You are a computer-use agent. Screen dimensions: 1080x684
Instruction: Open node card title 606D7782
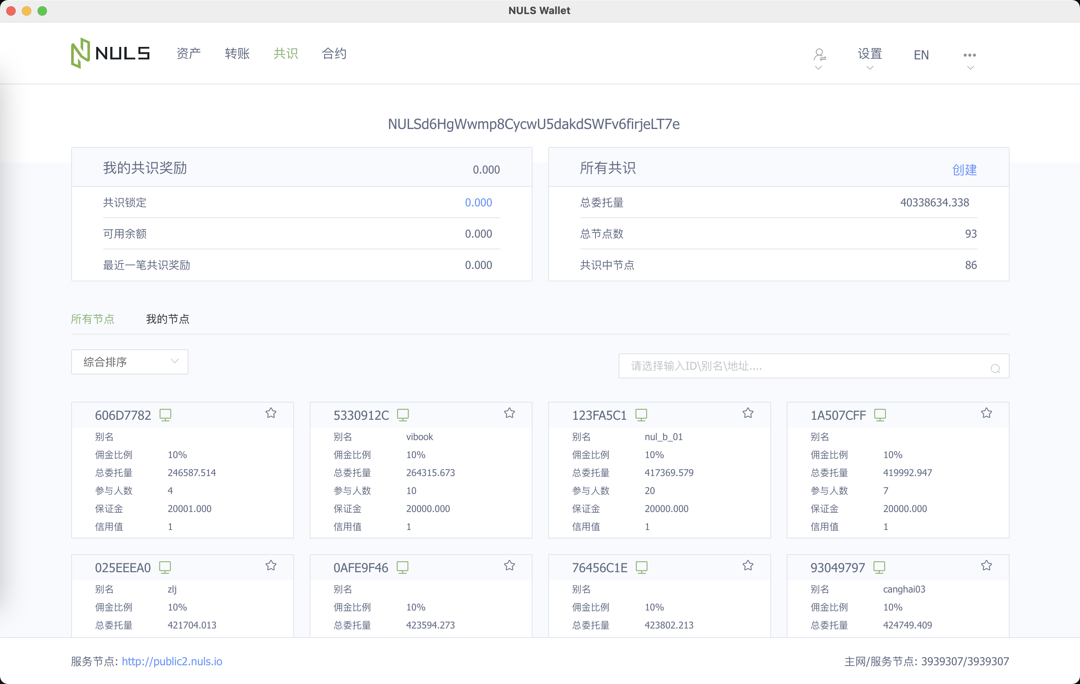[123, 415]
